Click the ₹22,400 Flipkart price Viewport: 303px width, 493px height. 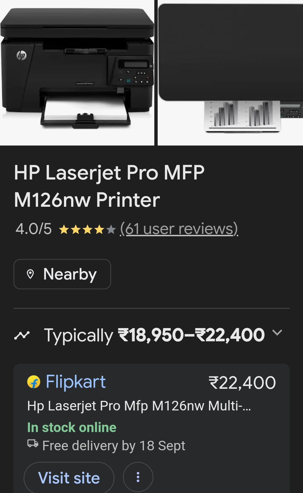click(x=242, y=383)
